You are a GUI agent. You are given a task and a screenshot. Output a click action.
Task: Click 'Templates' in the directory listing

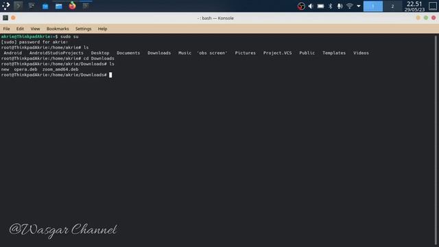pyautogui.click(x=334, y=53)
